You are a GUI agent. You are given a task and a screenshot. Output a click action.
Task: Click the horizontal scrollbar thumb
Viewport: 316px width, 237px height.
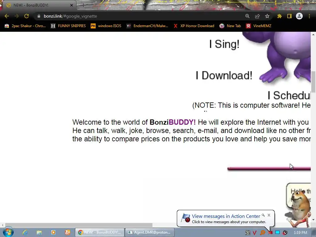coord(79,225)
